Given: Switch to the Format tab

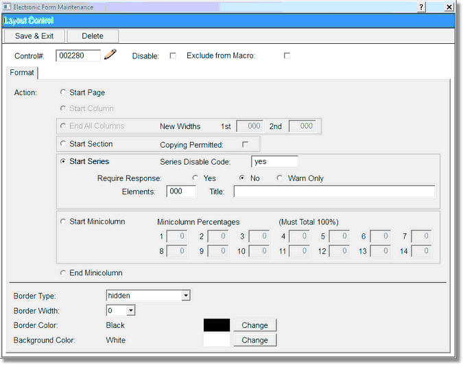Looking at the screenshot, I should click(x=22, y=73).
